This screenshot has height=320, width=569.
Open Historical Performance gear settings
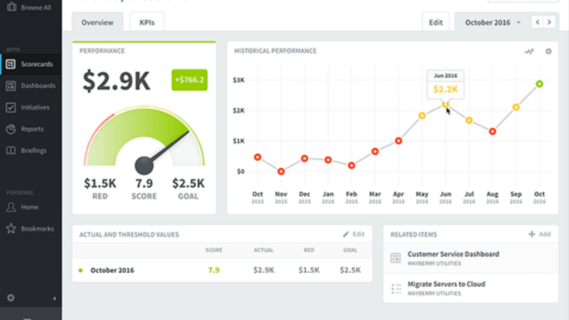(548, 51)
